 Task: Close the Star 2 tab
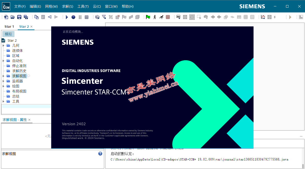coord(31,26)
